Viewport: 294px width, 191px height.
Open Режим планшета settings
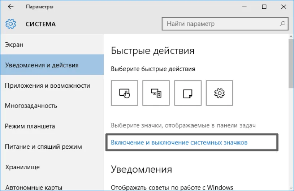point(52,126)
